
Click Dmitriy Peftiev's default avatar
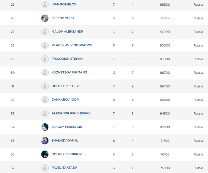tap(45, 86)
